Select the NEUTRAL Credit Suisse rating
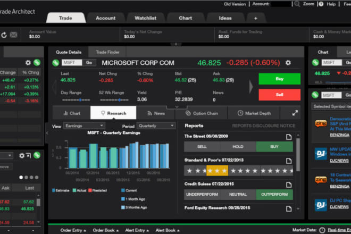The height and width of the screenshot is (234, 351). [238, 194]
